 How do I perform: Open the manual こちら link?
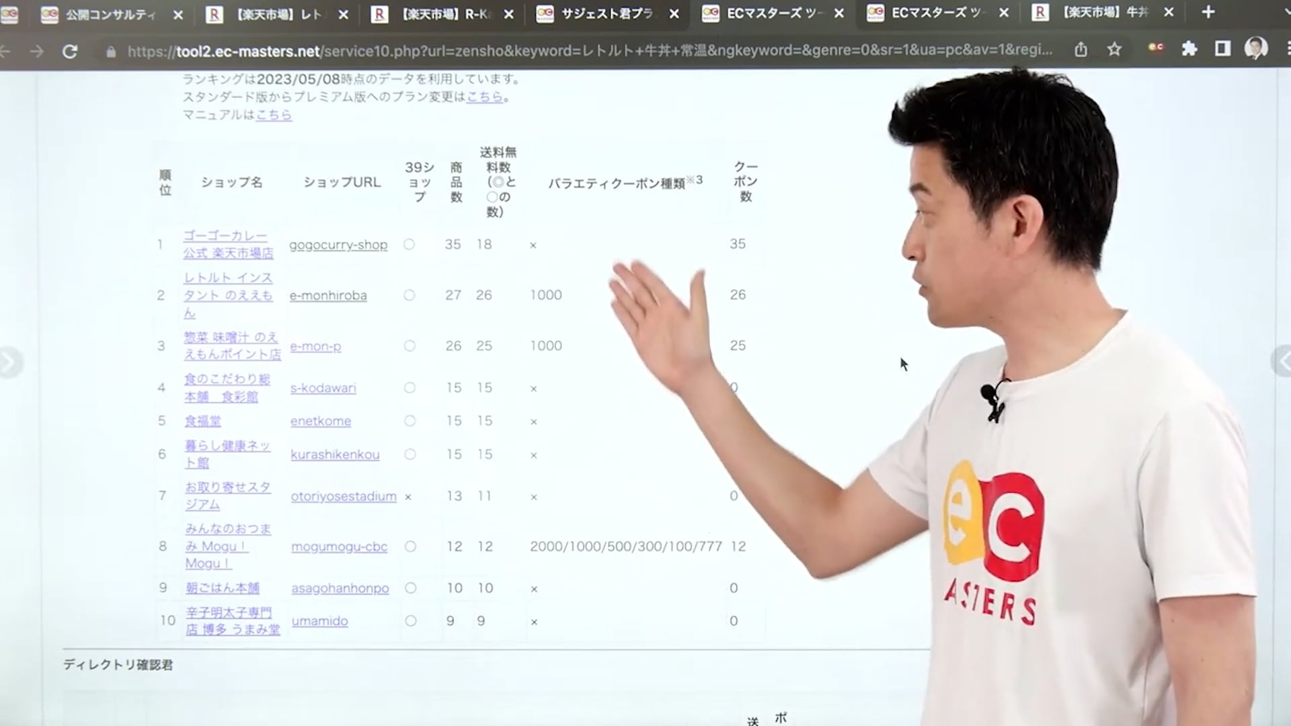(x=274, y=115)
